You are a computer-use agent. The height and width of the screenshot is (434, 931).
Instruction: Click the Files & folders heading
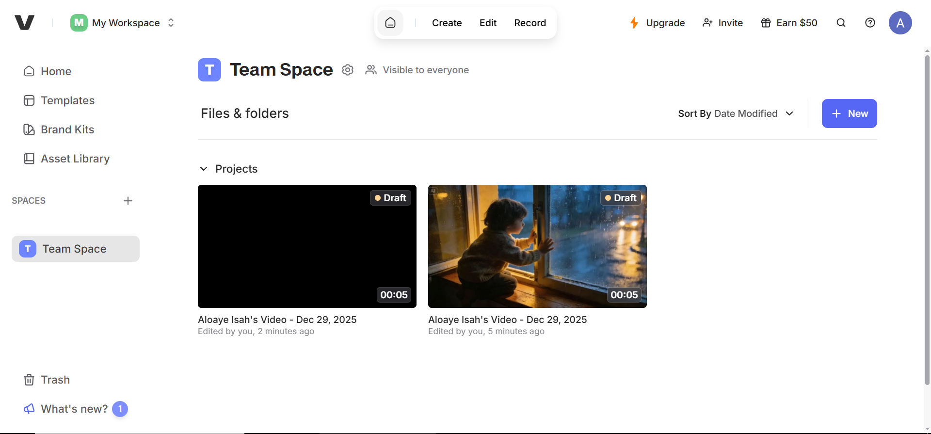coord(245,113)
